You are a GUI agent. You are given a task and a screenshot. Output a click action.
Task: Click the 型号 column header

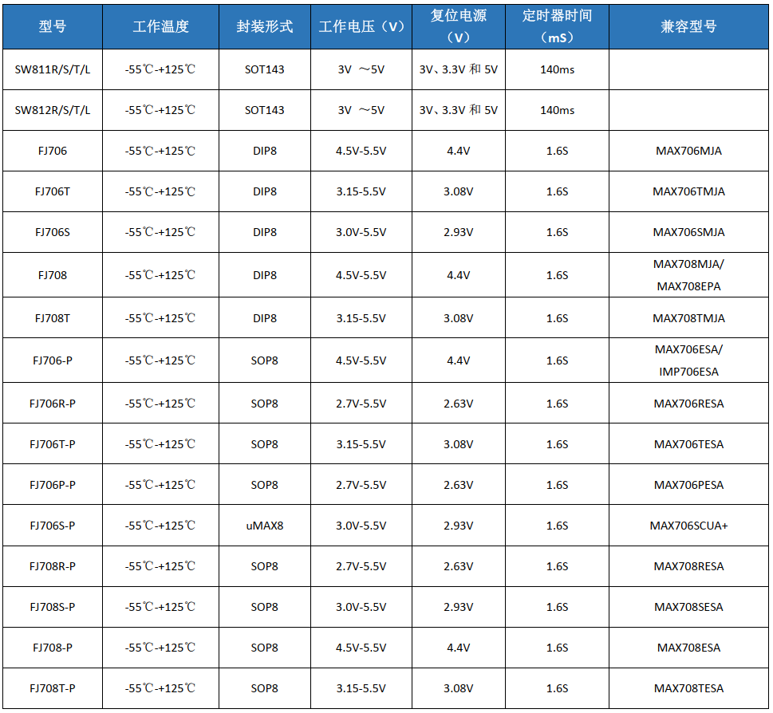point(53,26)
